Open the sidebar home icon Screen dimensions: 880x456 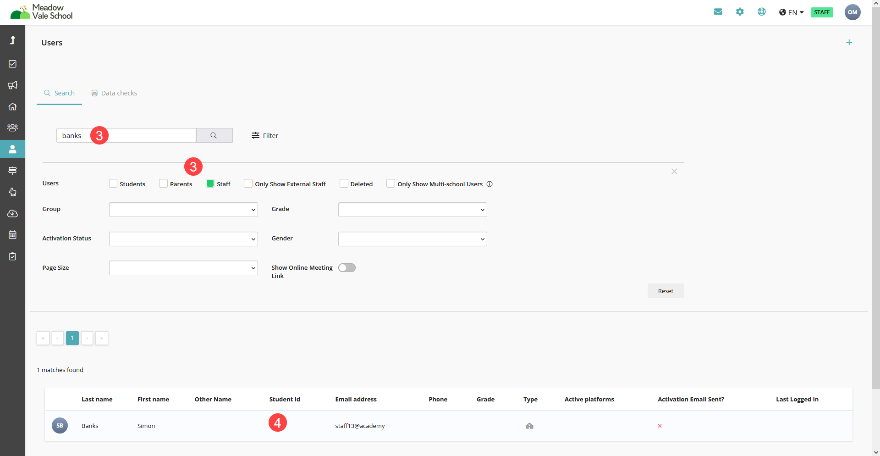tap(12, 106)
